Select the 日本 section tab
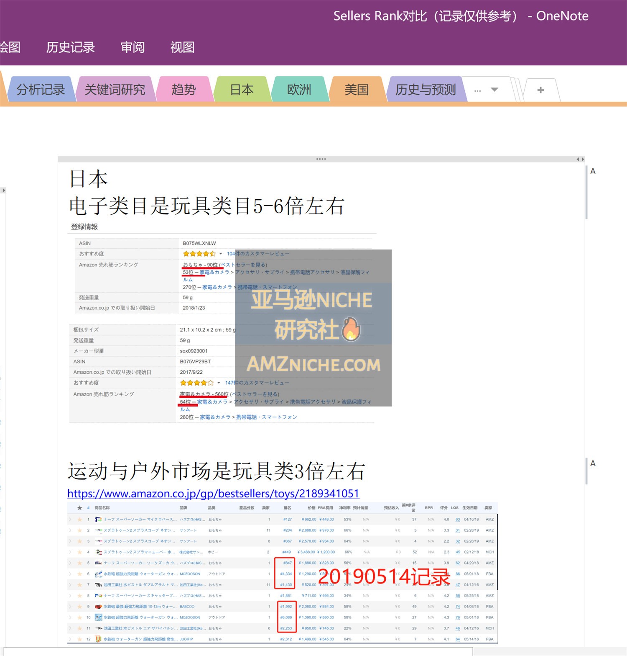 click(242, 89)
